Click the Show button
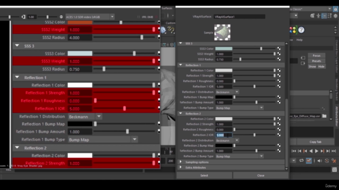 pyautogui.click(x=312, y=66)
